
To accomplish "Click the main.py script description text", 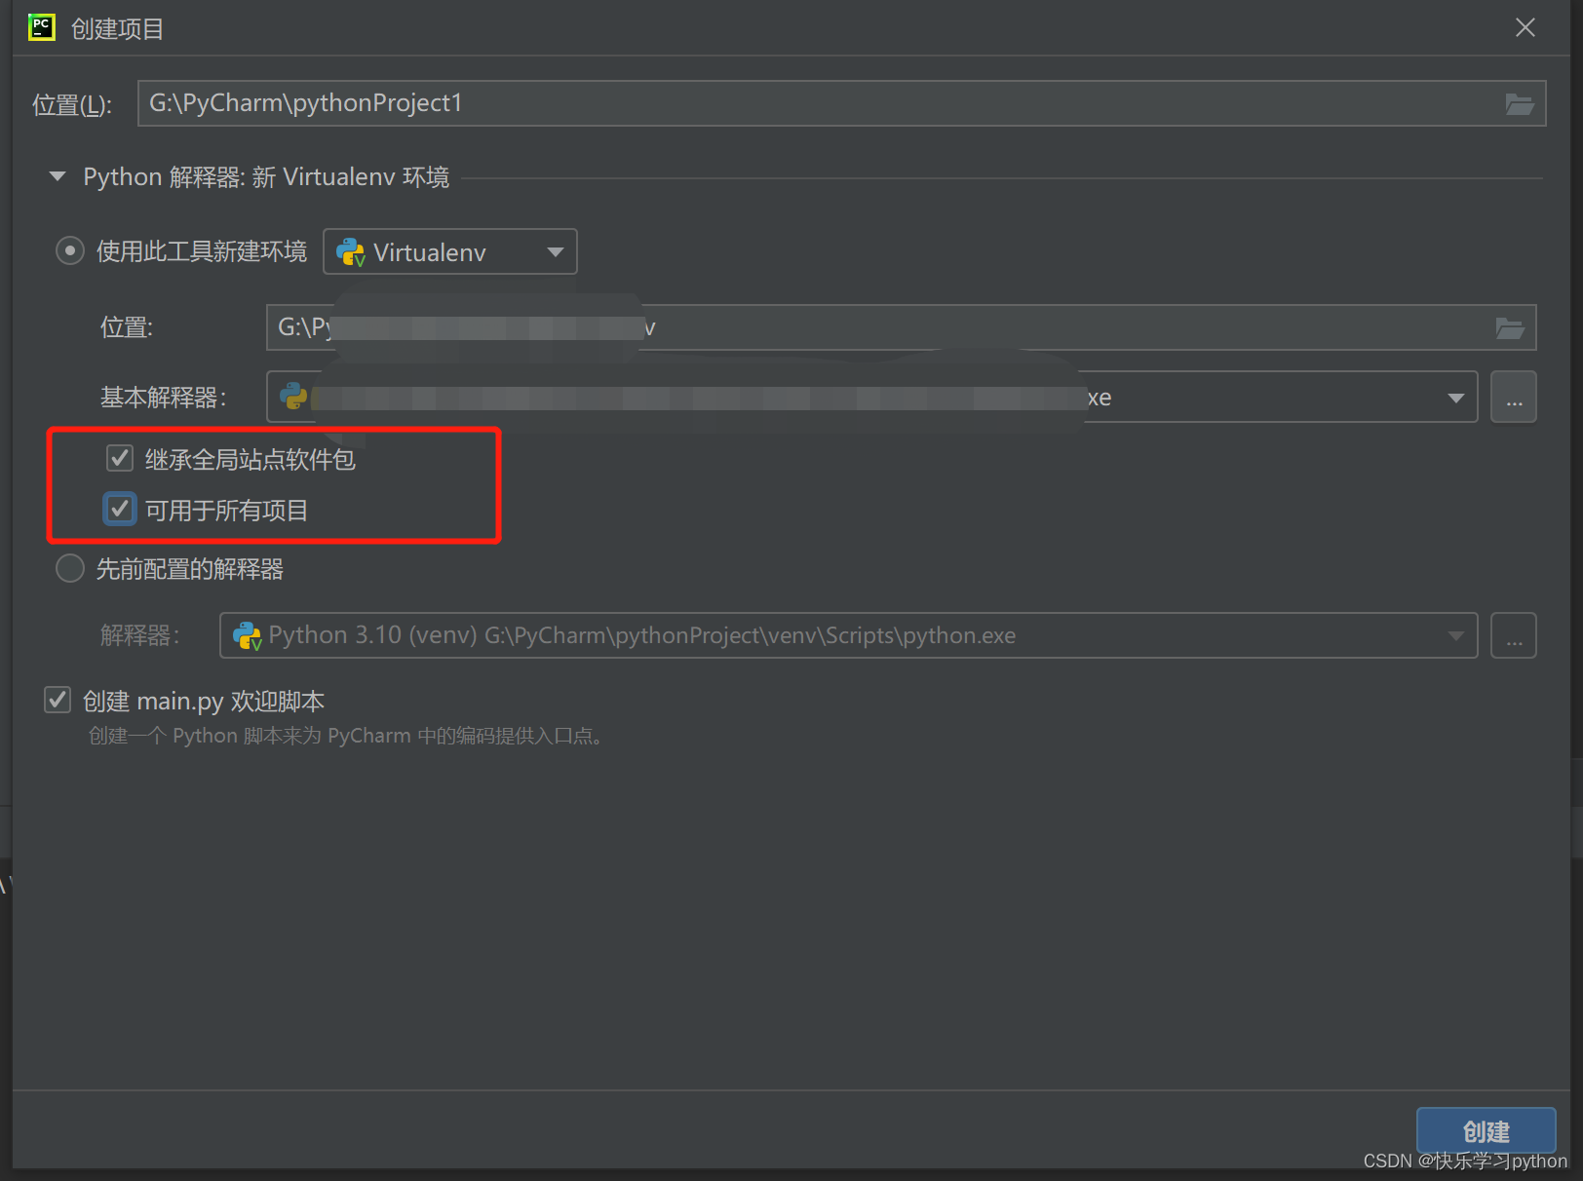I will pos(348,736).
